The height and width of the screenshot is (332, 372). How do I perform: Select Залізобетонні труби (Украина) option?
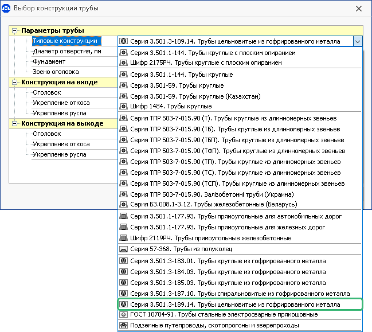(x=240, y=194)
